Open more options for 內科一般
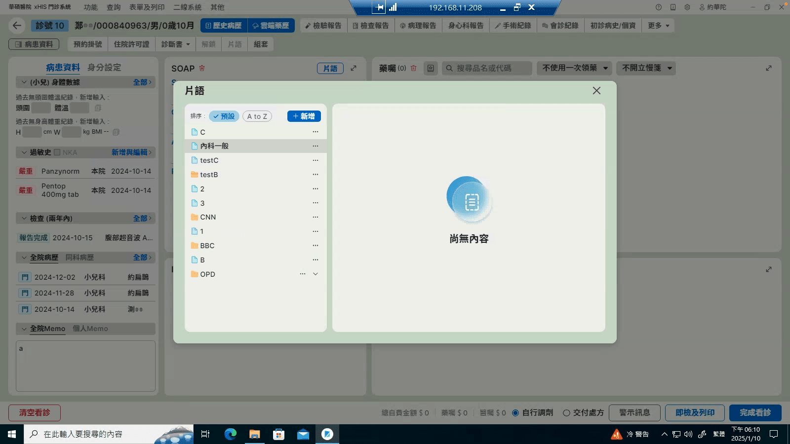The image size is (790, 444). point(316,146)
